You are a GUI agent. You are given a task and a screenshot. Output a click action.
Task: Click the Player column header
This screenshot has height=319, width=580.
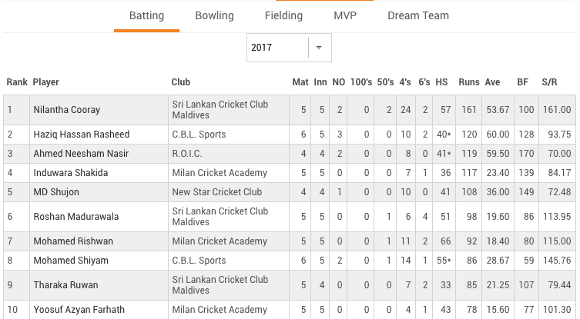[45, 82]
